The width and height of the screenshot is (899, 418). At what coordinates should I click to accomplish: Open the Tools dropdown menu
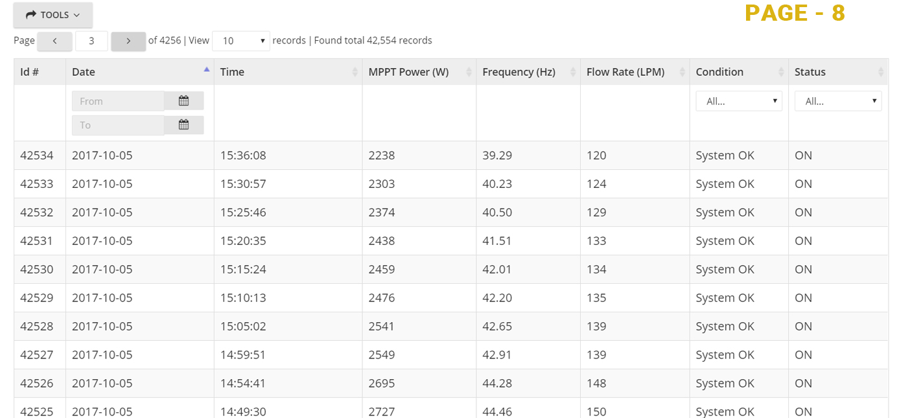[53, 15]
